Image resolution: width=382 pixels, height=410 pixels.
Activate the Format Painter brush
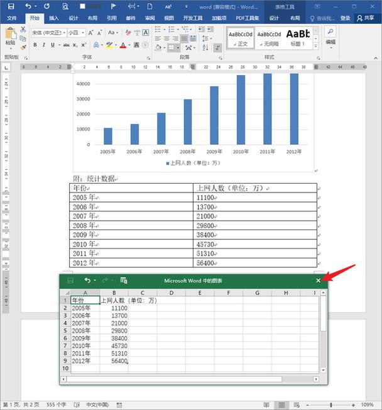point(23,47)
